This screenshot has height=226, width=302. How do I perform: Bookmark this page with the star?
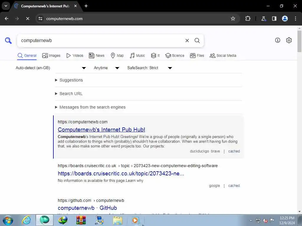(x=233, y=19)
